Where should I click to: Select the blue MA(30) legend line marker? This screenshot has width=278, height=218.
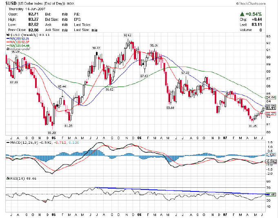coord(8,38)
